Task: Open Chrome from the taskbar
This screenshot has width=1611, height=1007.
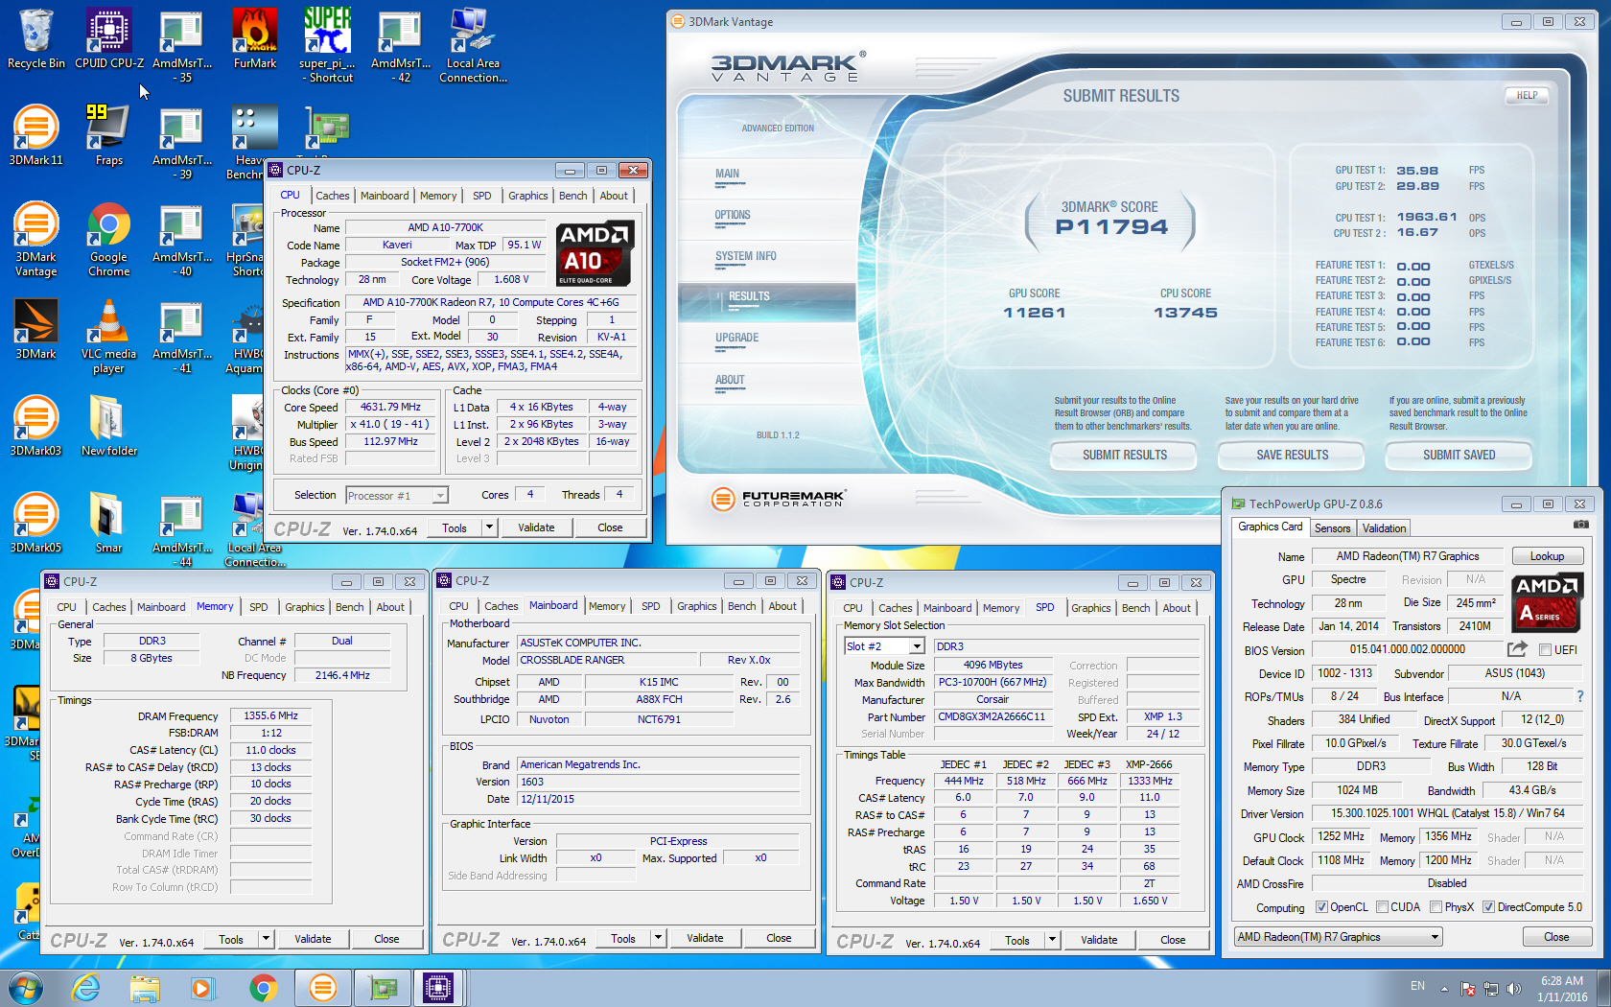Action: pyautogui.click(x=263, y=987)
